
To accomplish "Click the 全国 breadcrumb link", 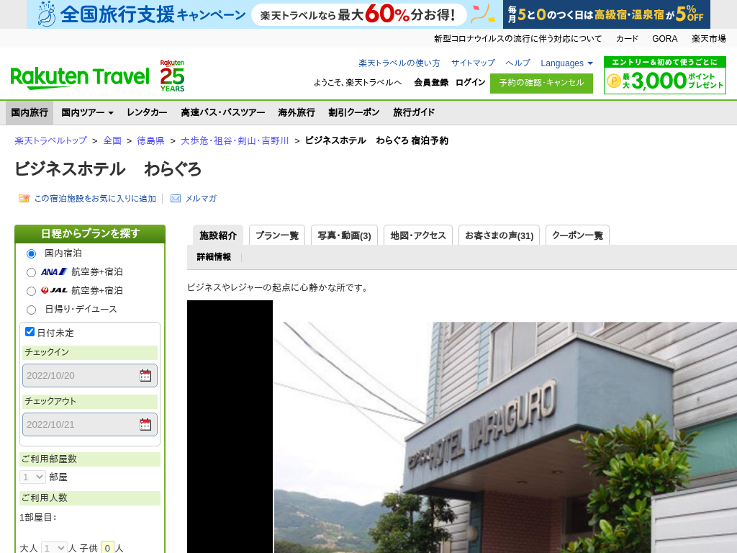I will click(x=112, y=140).
